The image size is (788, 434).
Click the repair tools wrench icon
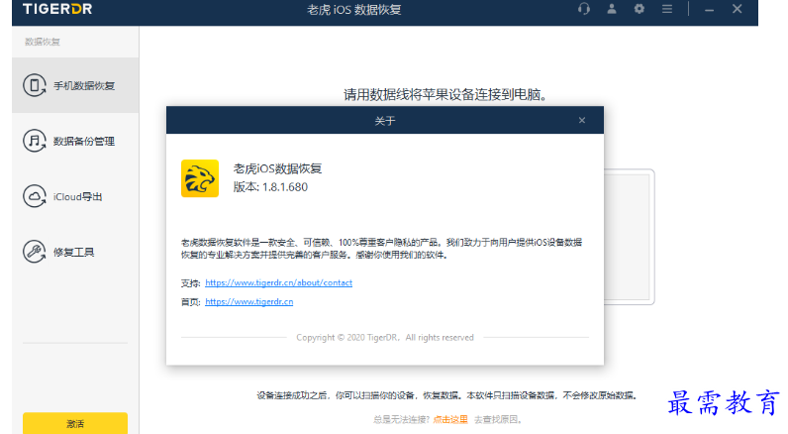point(35,252)
